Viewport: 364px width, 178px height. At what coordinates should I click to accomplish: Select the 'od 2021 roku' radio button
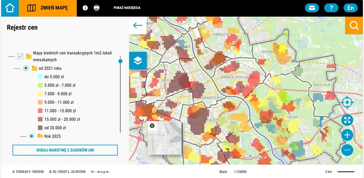point(26,68)
